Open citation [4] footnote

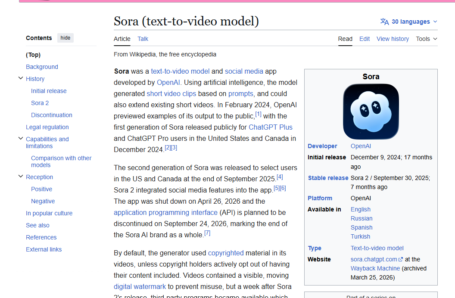280,177
